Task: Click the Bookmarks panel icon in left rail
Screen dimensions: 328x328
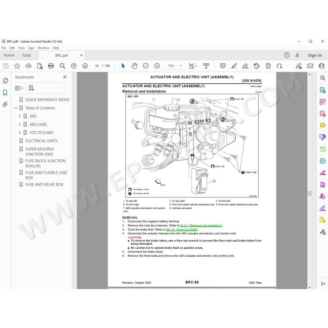Action: [x=5, y=92]
